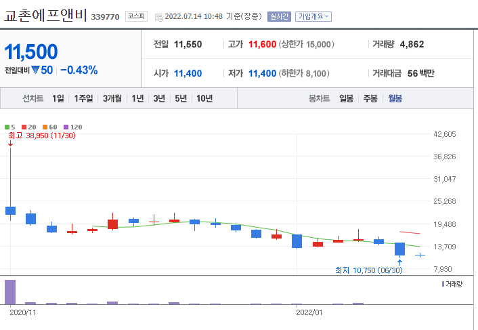
Task: Click the 거래대금 value 56 백만
Action: pos(421,73)
